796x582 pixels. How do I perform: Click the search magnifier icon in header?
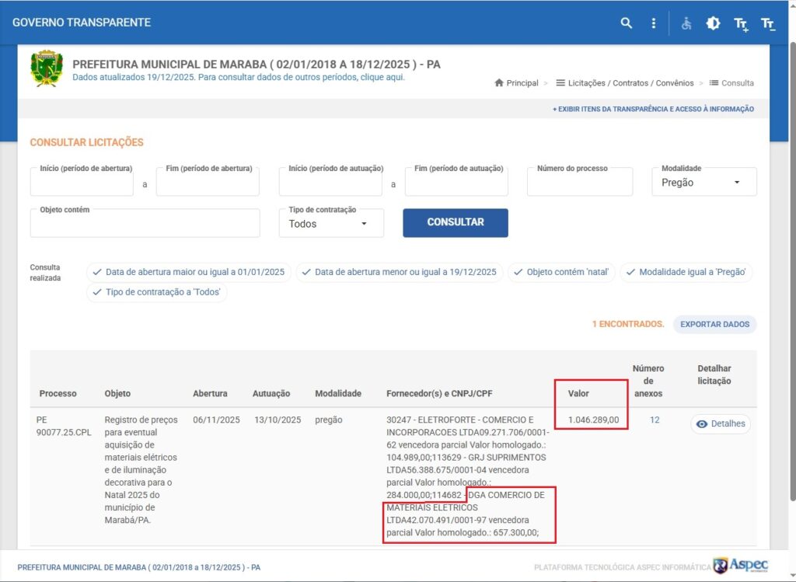pyautogui.click(x=626, y=23)
